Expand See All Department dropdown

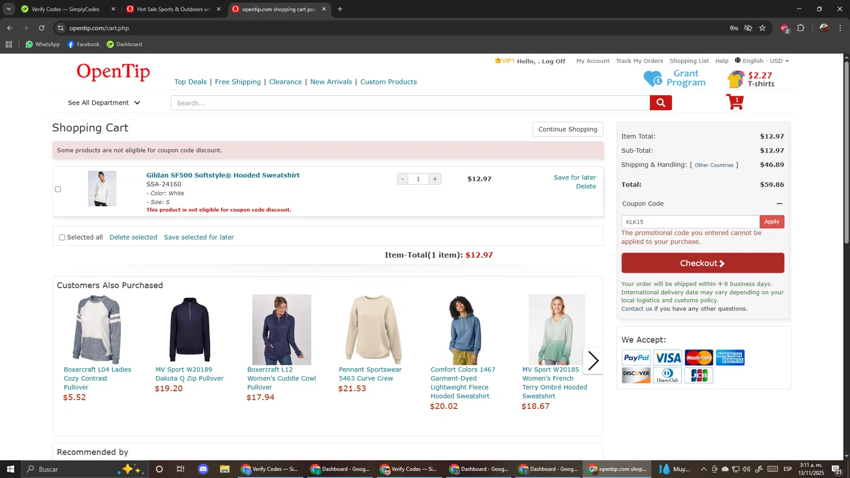coord(104,103)
